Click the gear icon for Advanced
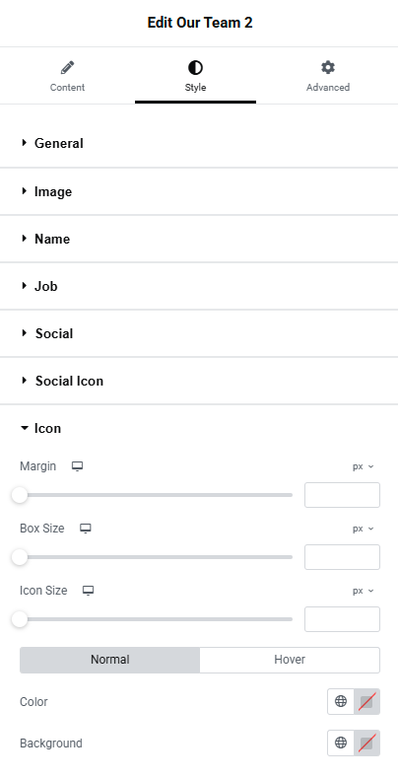Image resolution: width=398 pixels, height=779 pixels. tap(327, 67)
